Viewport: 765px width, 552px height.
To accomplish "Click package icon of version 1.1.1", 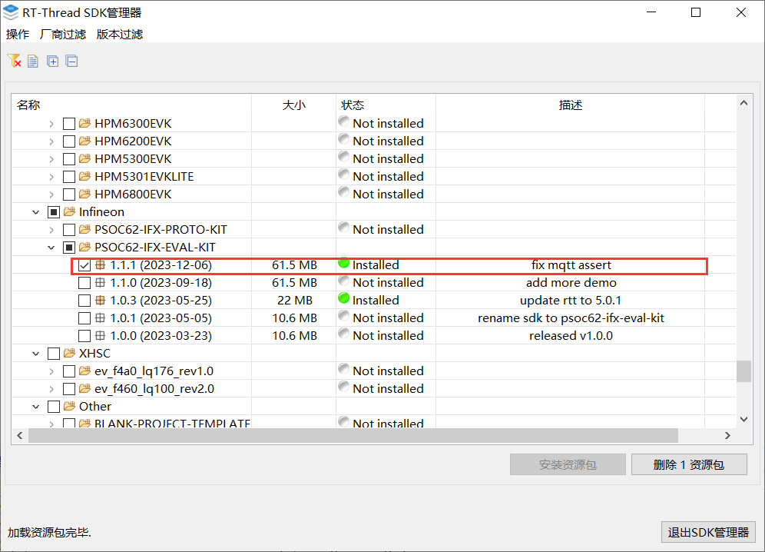I will (100, 264).
